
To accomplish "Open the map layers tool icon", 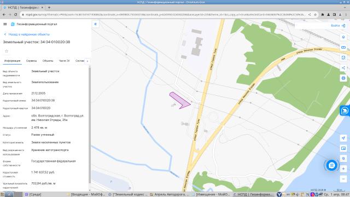I will coord(343,37).
